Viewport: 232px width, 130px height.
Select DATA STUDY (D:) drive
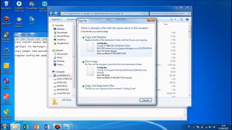coord(65,79)
